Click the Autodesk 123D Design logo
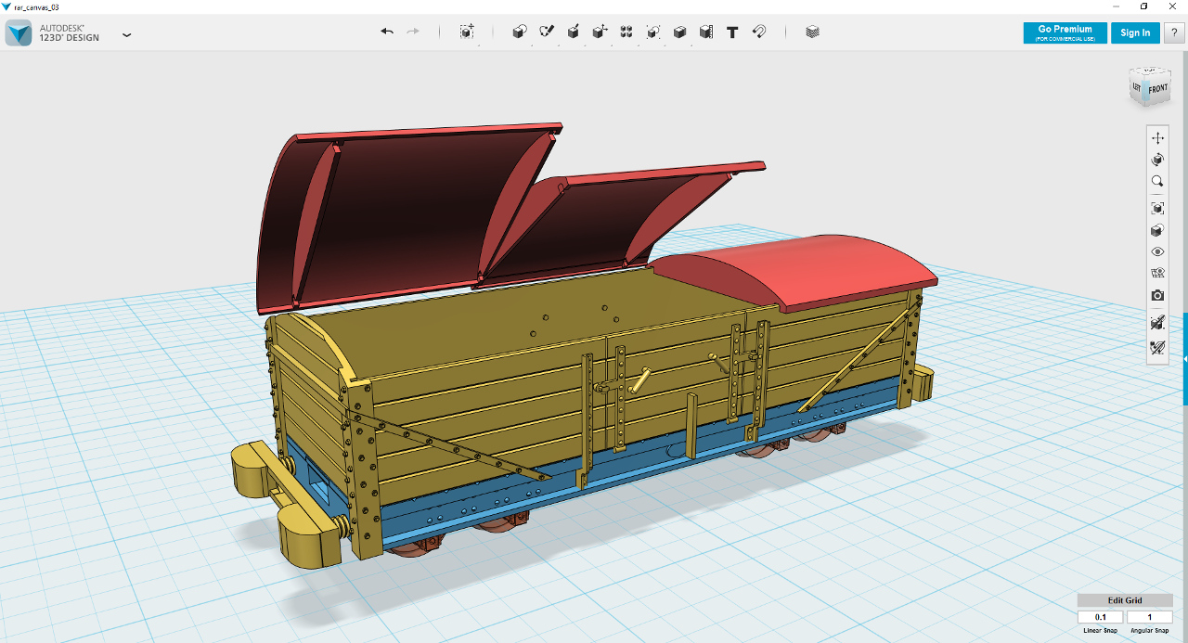 coord(19,32)
